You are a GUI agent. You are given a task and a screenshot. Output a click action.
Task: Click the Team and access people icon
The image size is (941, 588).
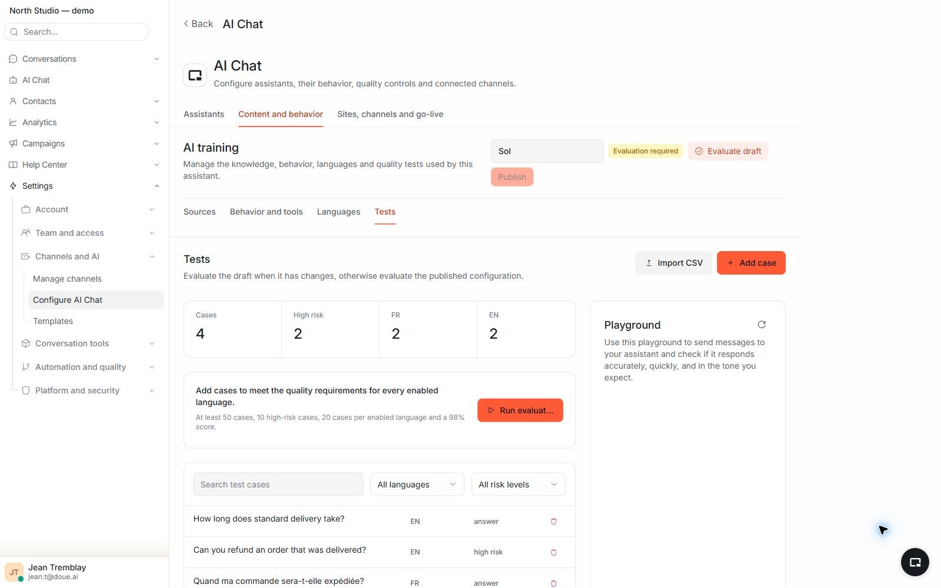(26, 233)
